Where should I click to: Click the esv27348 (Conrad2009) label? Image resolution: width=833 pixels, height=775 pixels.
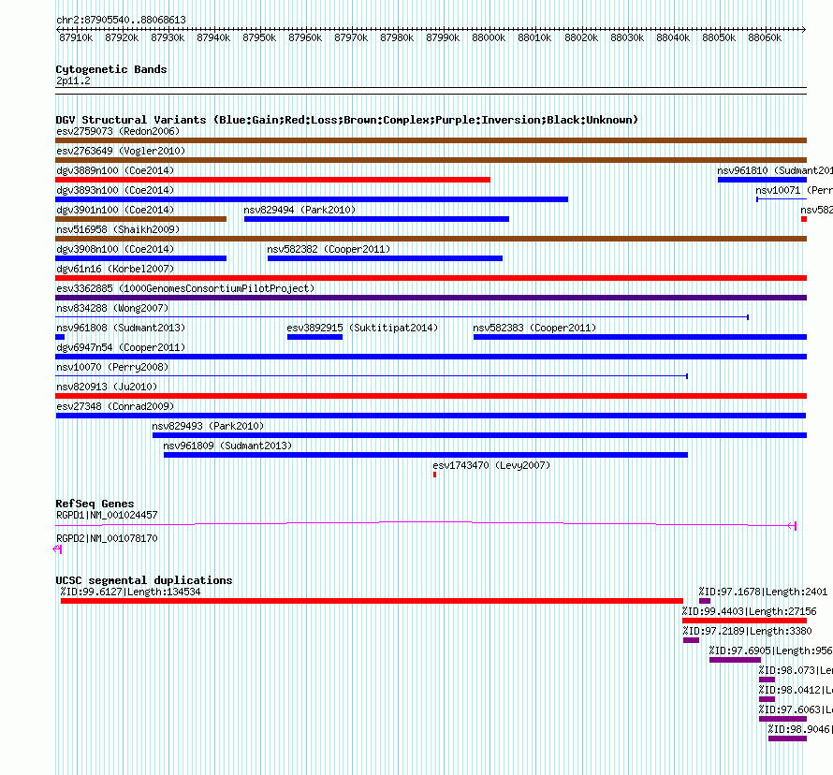(115, 406)
